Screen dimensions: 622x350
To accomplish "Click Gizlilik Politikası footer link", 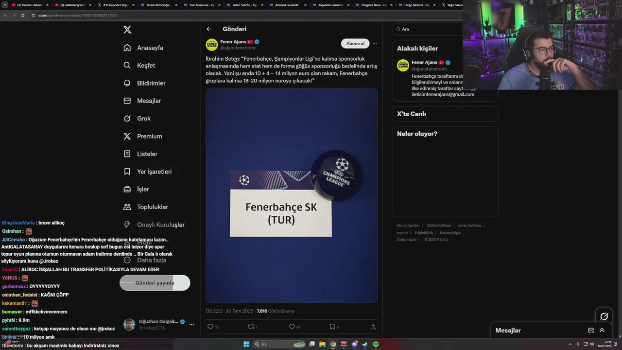I will click(x=439, y=226).
